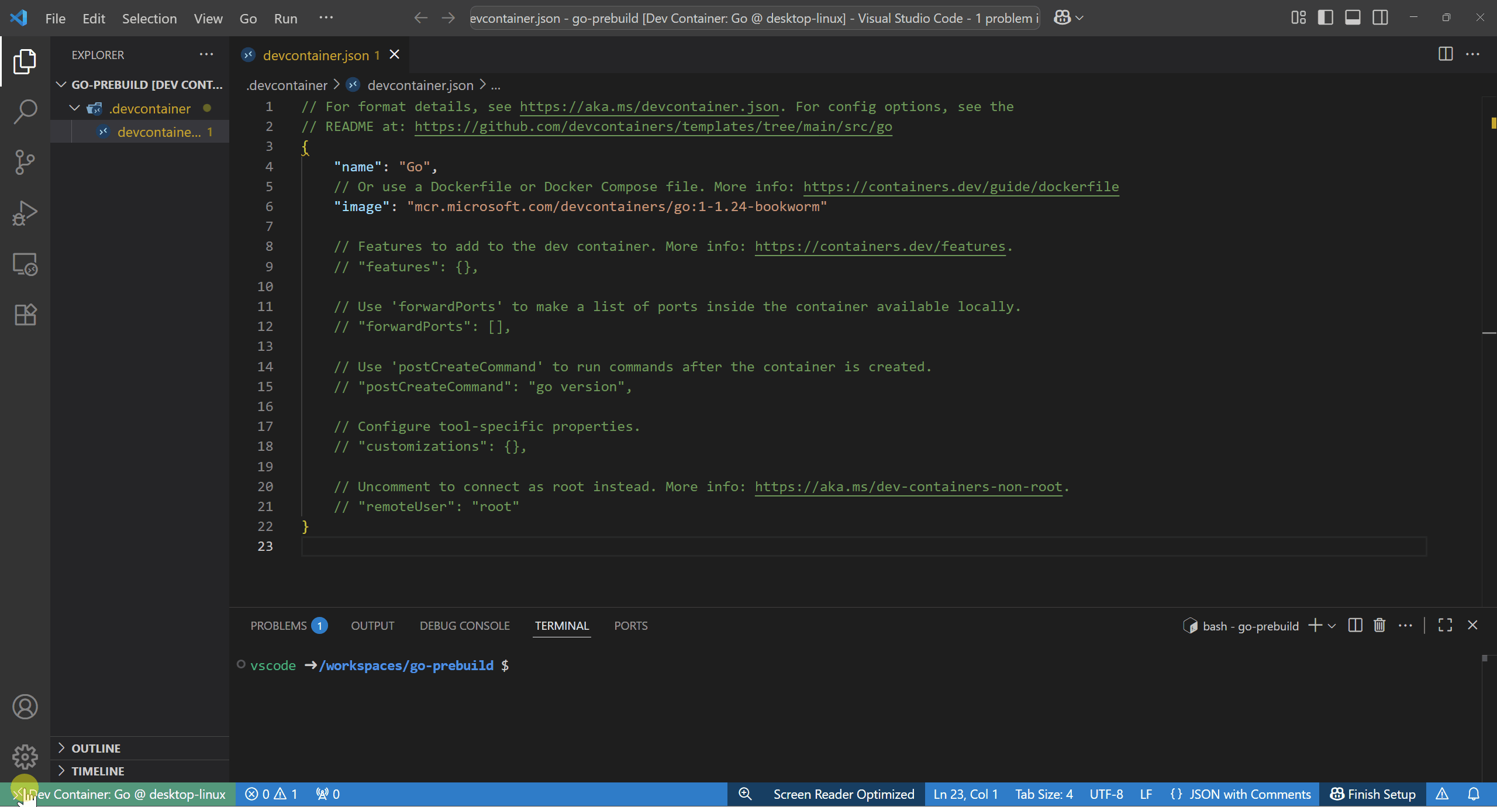Screen dimensions: 1497x807
Task: Show more menu bar items ellipsis
Action: (326, 18)
